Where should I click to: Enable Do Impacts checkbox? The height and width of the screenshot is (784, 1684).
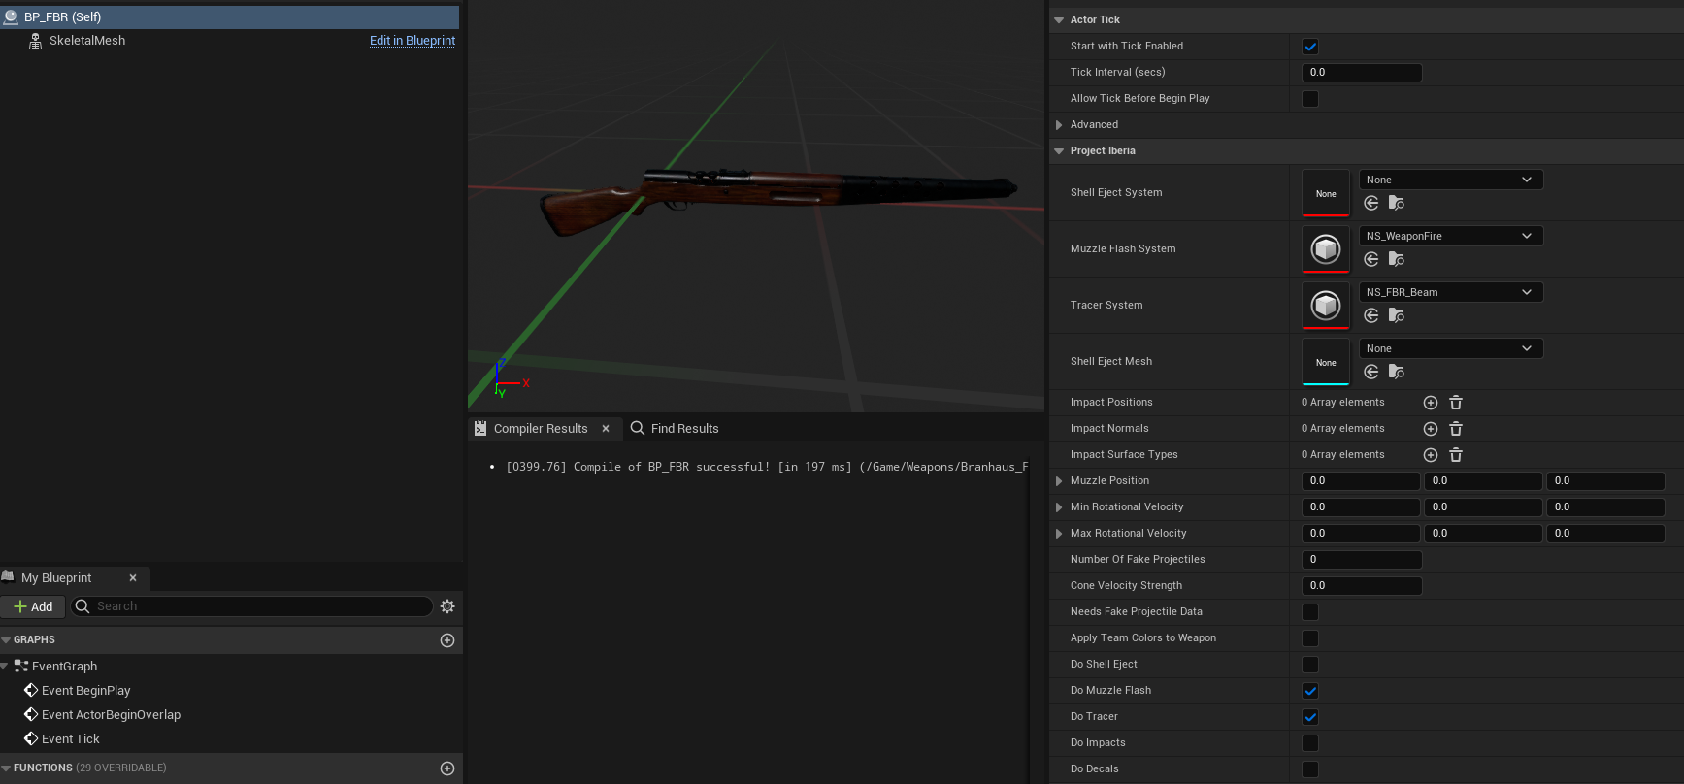(1310, 743)
